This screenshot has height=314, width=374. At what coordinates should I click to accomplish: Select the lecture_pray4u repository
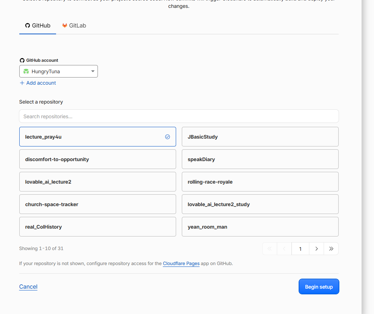98,137
